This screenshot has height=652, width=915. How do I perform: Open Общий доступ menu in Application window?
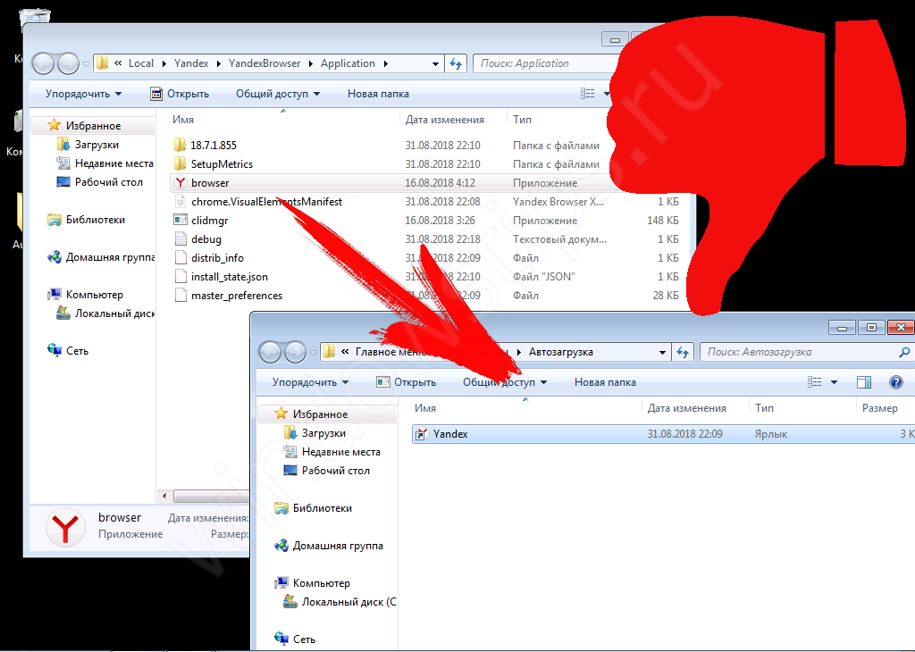click(278, 94)
